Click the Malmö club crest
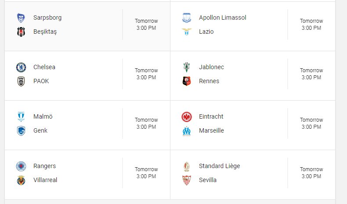 click(x=21, y=116)
